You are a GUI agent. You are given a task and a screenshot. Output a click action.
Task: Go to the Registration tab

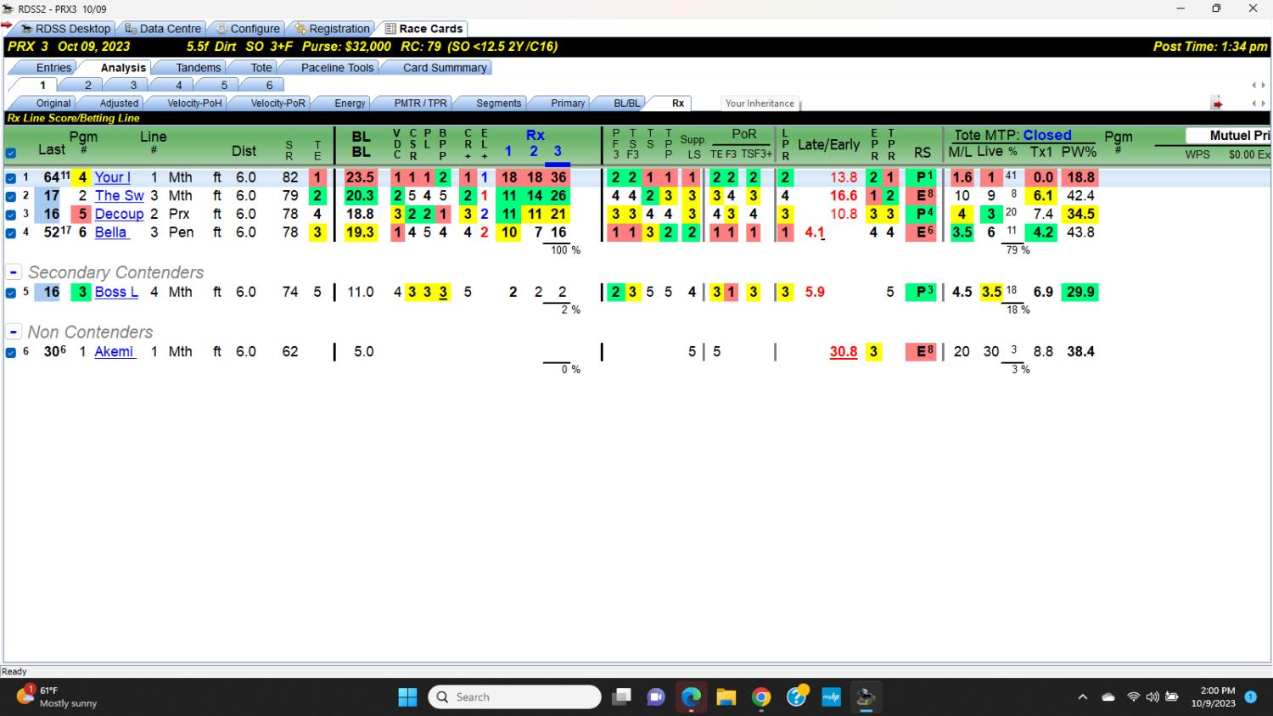[333, 29]
